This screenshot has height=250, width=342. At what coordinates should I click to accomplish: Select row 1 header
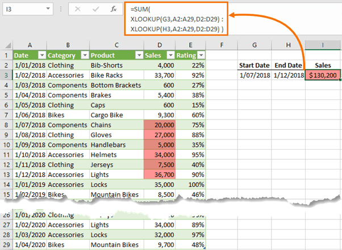[6, 55]
